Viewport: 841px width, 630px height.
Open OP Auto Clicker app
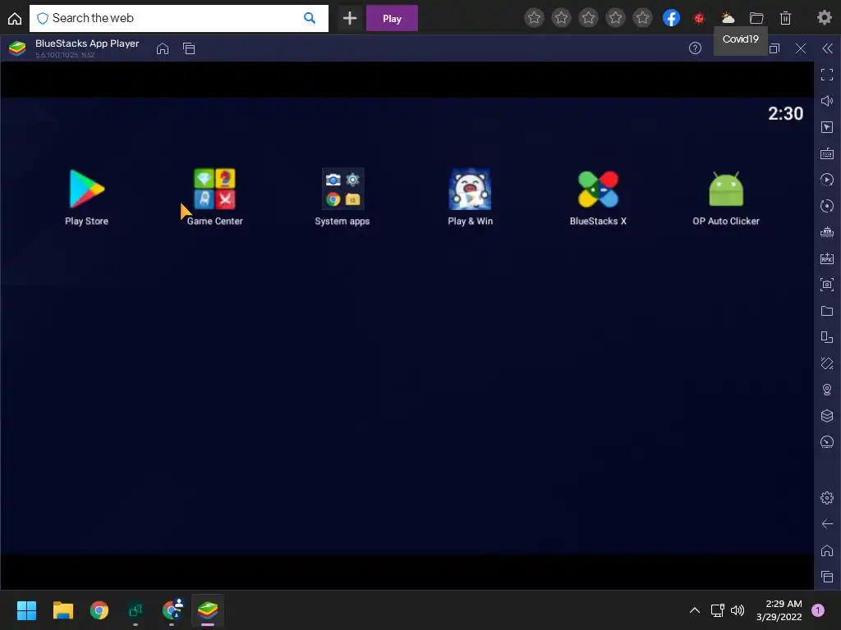pyautogui.click(x=726, y=189)
